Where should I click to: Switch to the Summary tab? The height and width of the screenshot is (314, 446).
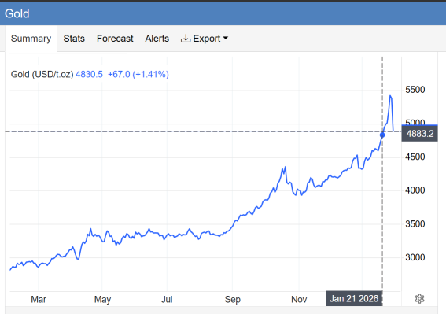[31, 39]
